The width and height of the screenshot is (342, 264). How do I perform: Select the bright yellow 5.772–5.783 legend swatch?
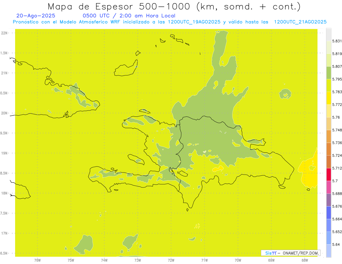pos(329,98)
